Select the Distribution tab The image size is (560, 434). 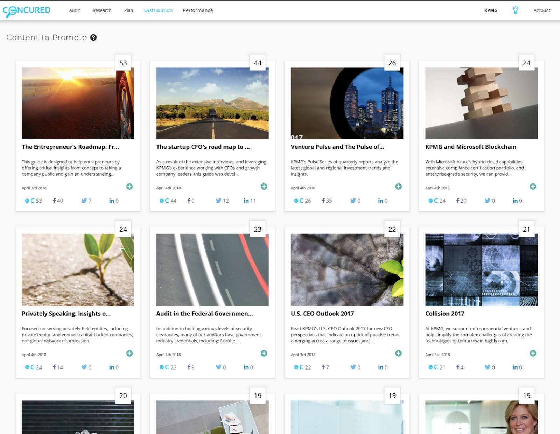pos(158,10)
